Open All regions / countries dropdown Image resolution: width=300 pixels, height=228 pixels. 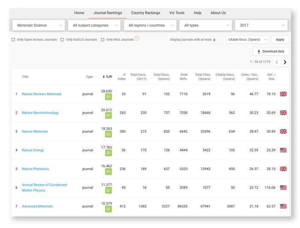click(150, 25)
